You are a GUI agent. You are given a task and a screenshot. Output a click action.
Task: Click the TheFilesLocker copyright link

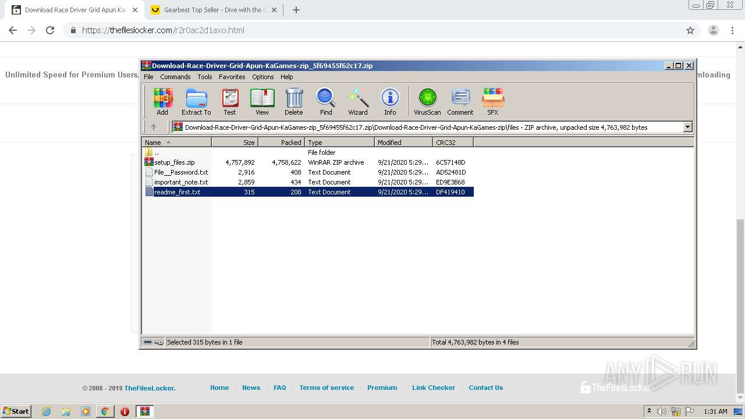coord(150,388)
